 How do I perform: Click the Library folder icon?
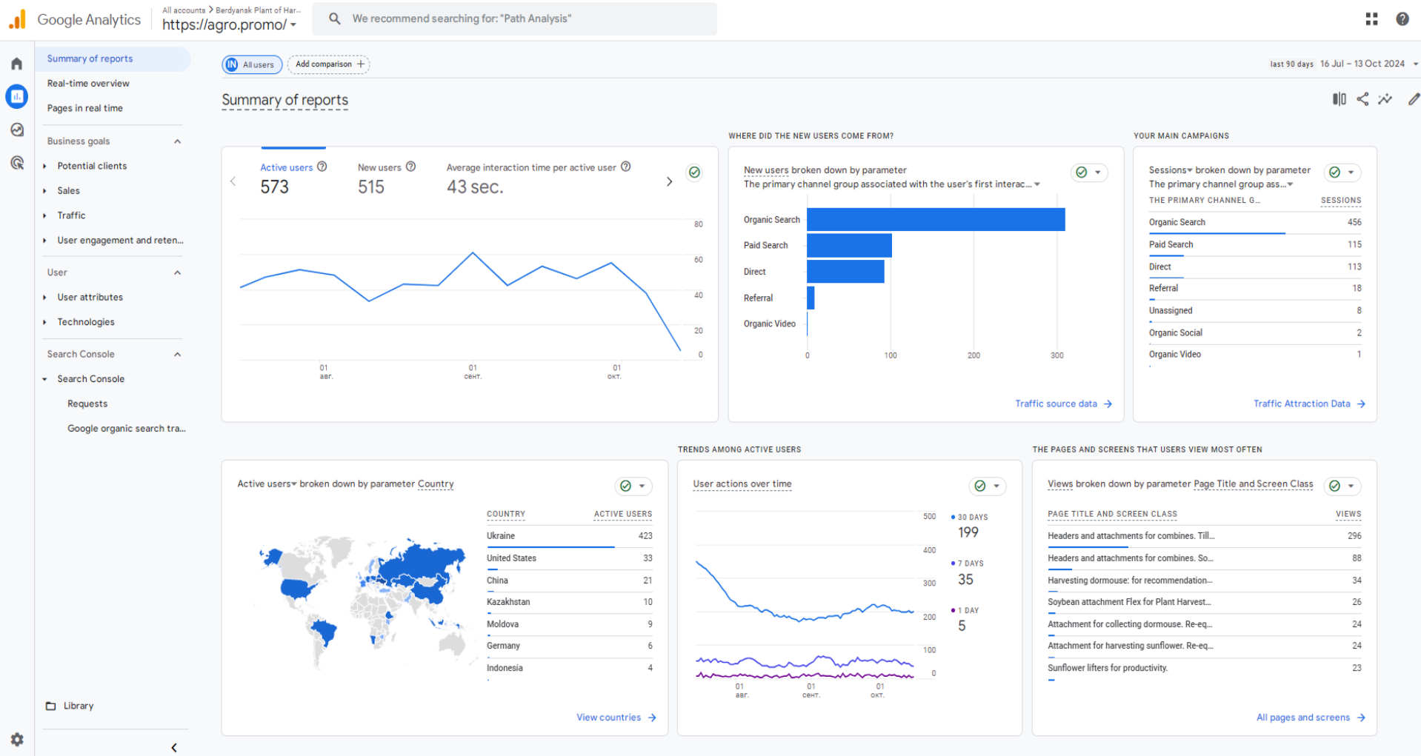click(x=50, y=706)
